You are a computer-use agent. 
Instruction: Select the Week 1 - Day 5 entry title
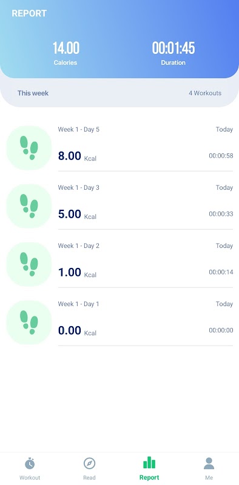pyautogui.click(x=79, y=129)
